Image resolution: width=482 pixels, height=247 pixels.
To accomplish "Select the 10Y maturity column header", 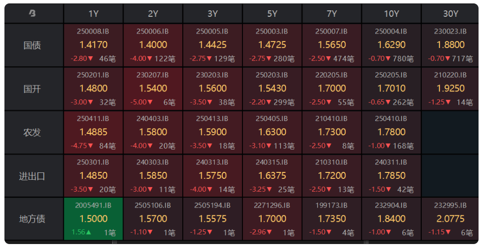I will pos(391,13).
